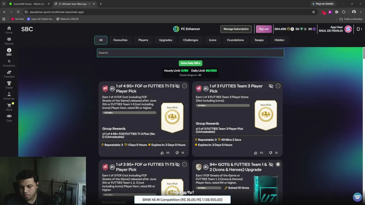Open the Peça ao Gemini button

click(x=323, y=4)
